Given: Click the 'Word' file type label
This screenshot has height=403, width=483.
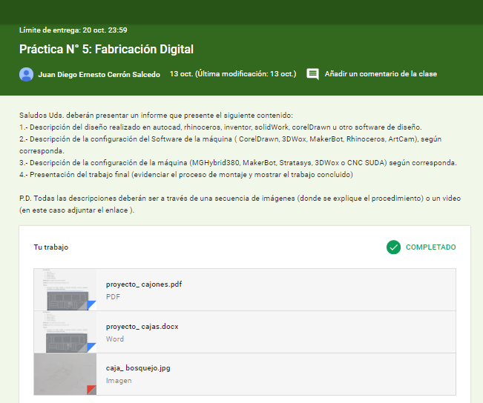Looking at the screenshot, I should (x=115, y=339).
